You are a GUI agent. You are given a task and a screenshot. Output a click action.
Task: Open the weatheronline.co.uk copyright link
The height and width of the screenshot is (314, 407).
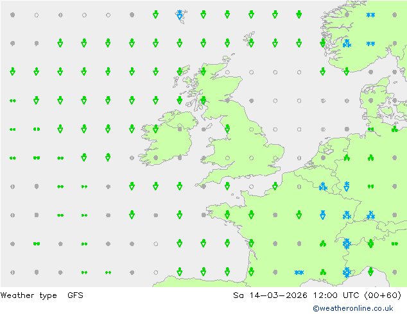click(352, 308)
